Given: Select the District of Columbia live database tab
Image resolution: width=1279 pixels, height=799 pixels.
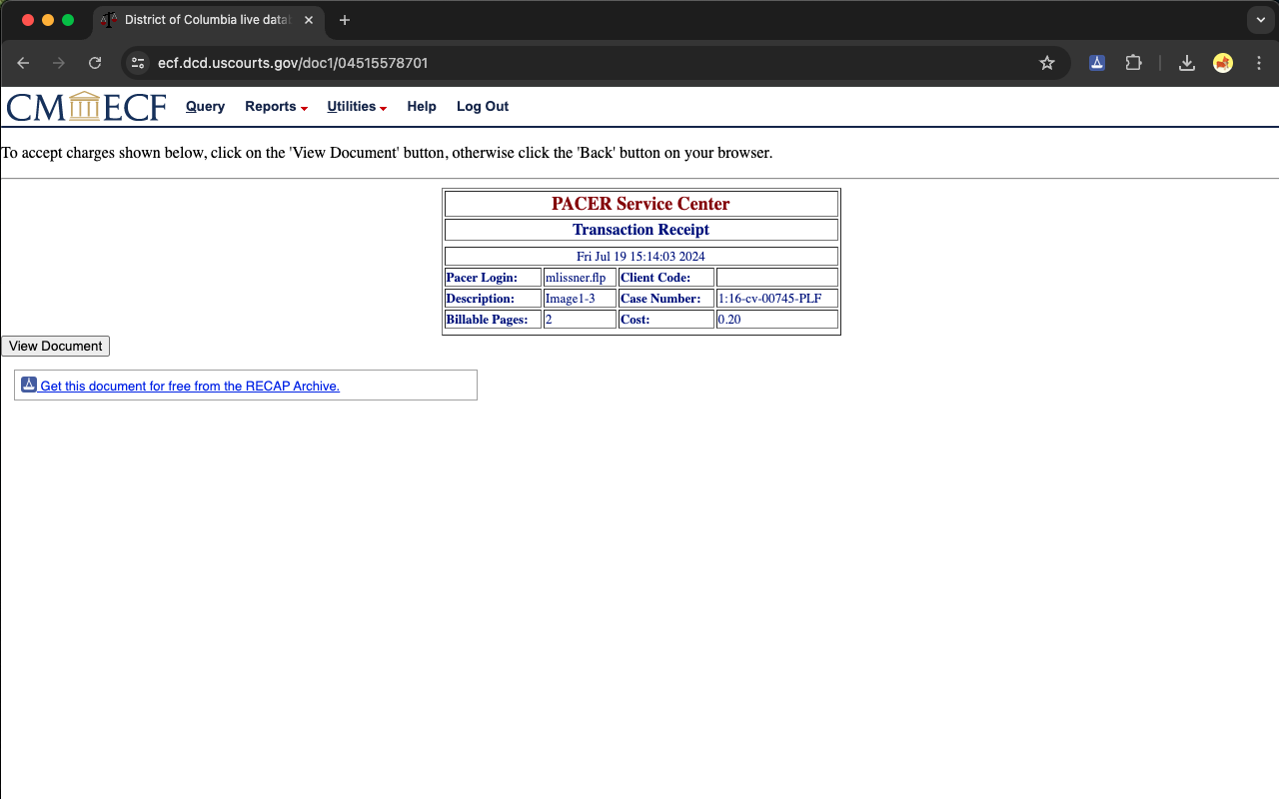Looking at the screenshot, I should 208,20.
